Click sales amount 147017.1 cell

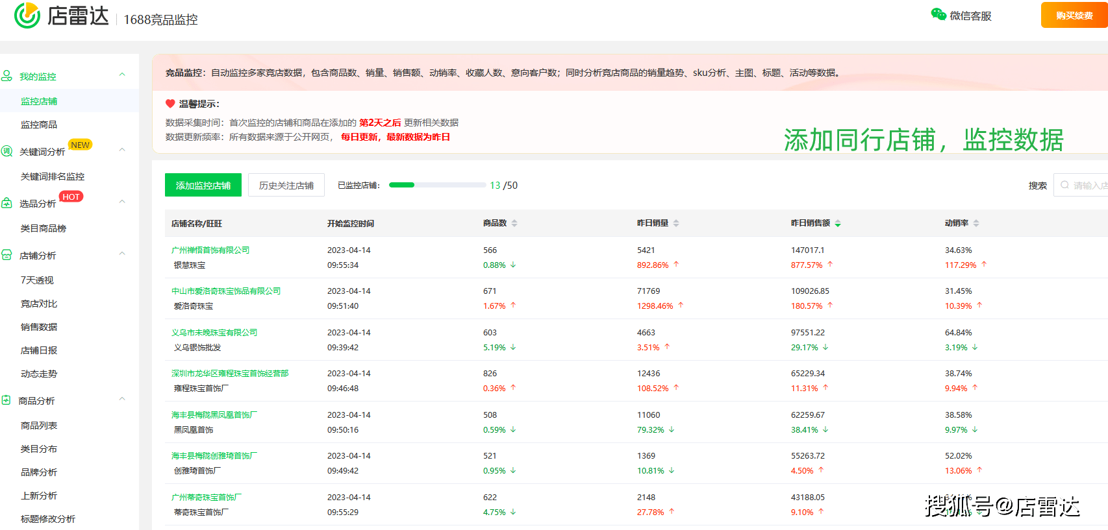tap(808, 250)
